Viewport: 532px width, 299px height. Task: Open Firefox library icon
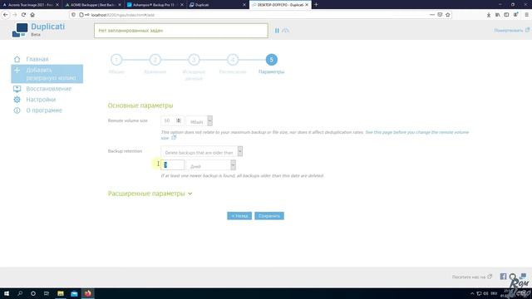(x=497, y=15)
